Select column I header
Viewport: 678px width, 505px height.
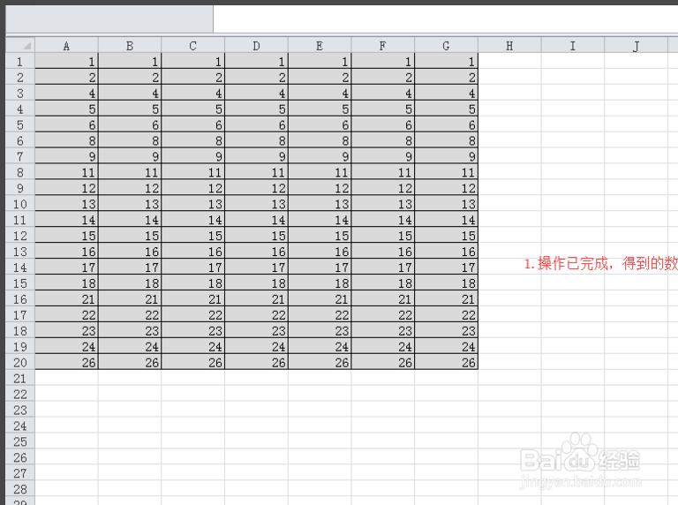572,45
